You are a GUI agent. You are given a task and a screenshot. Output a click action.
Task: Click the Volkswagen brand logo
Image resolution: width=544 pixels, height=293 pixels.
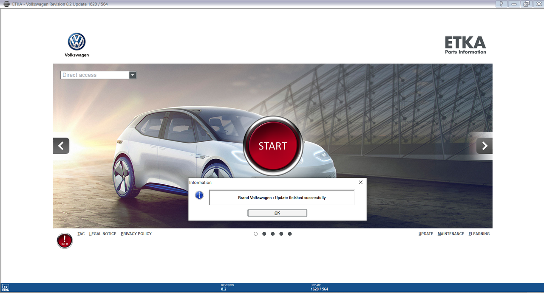click(x=77, y=45)
